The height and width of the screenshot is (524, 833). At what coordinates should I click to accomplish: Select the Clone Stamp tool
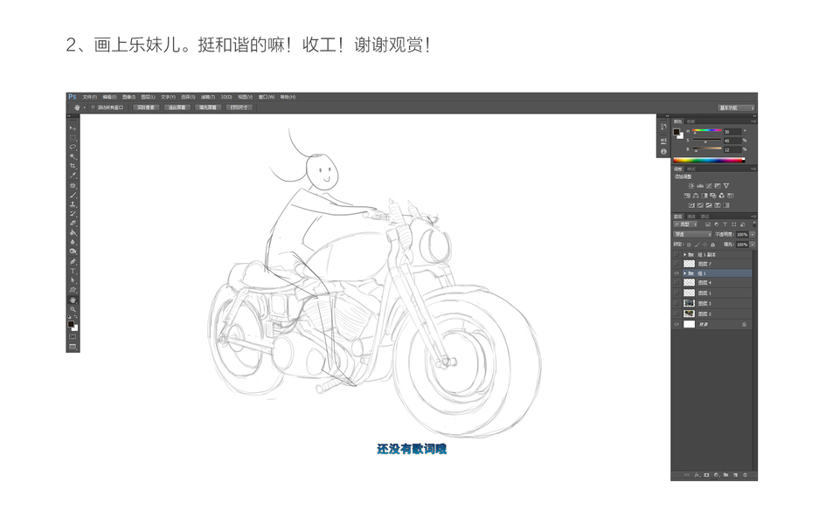73,203
